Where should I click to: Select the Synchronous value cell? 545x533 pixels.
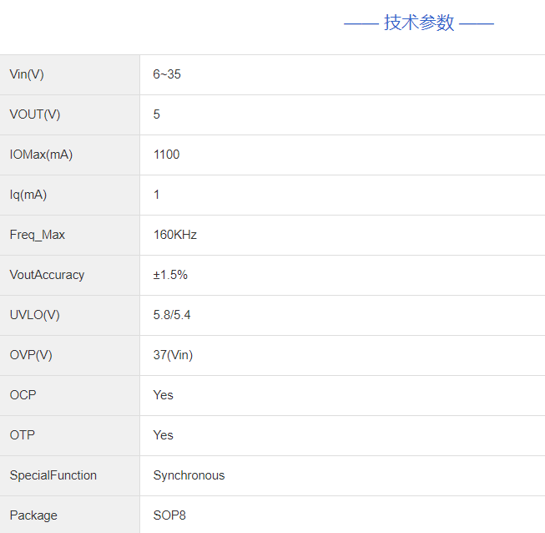(189, 475)
